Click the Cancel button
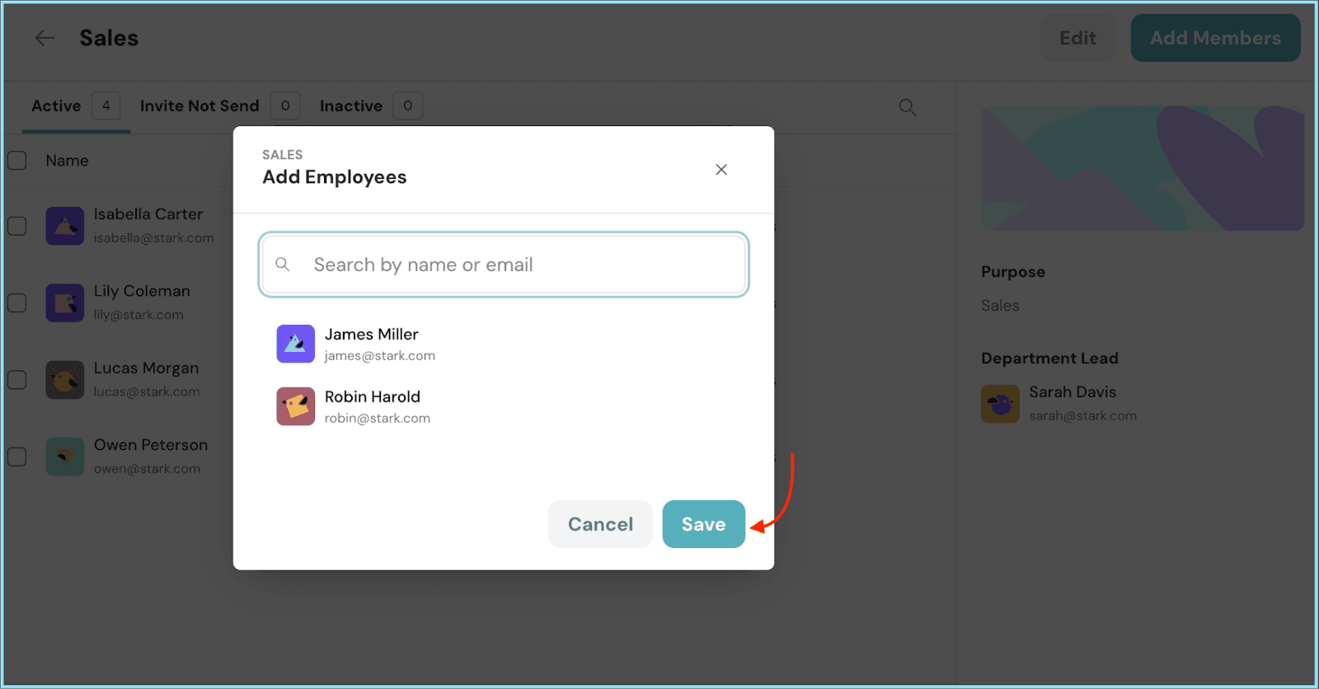This screenshot has height=689, width=1319. (x=600, y=524)
